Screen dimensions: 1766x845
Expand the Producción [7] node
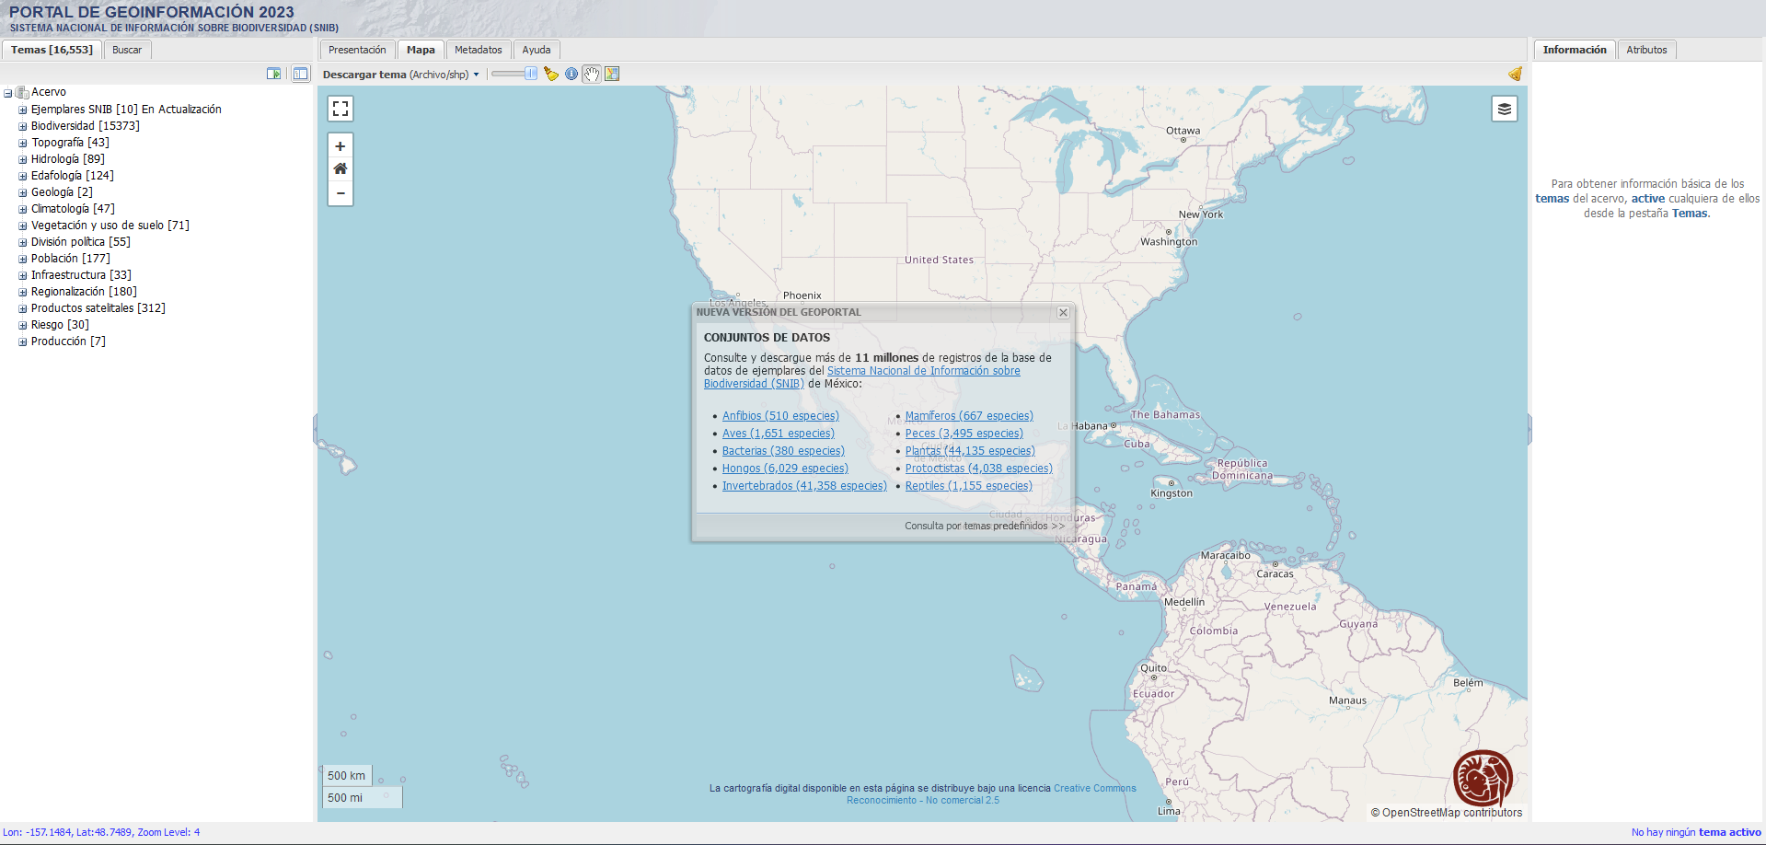[x=23, y=341]
